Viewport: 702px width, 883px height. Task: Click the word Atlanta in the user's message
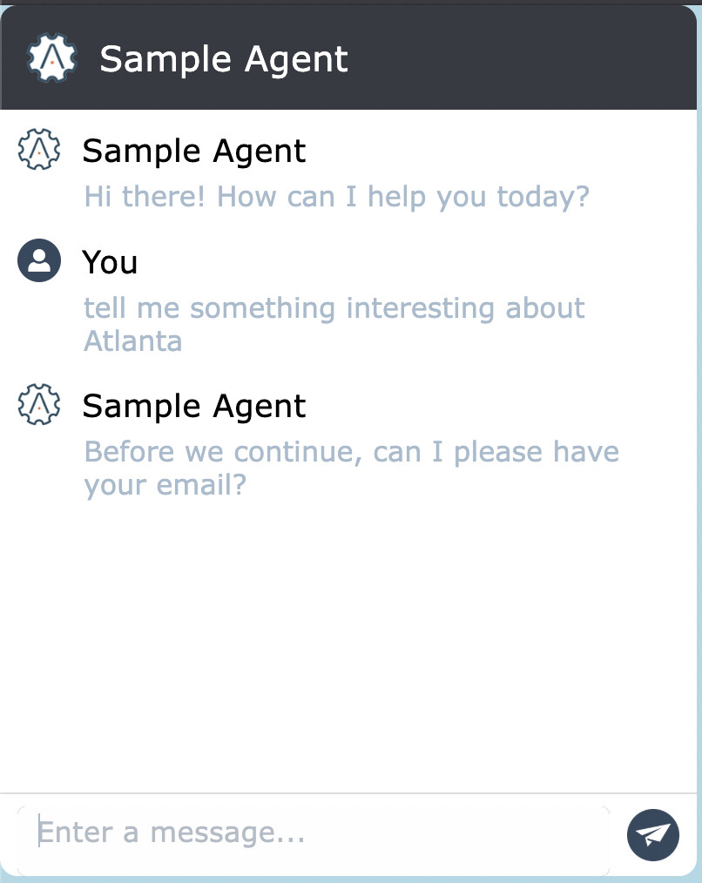pos(133,340)
